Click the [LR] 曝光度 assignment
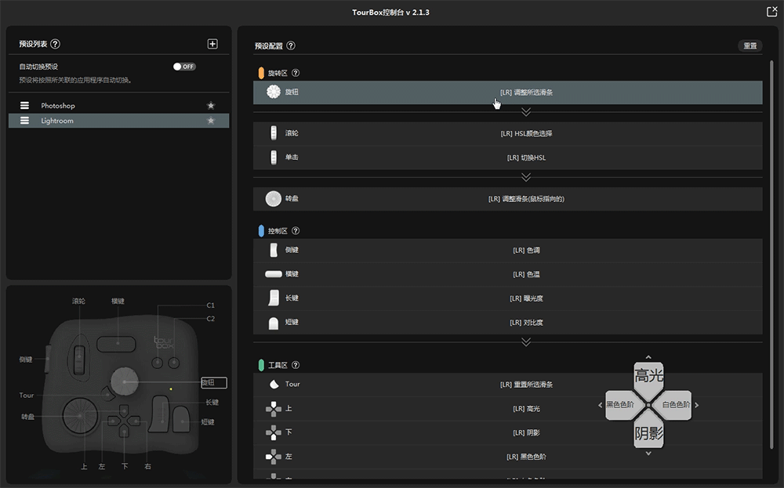This screenshot has width=784, height=488. [526, 298]
